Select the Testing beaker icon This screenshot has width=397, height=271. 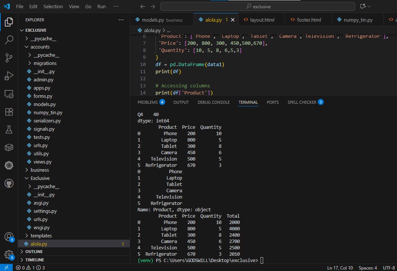pyautogui.click(x=9, y=130)
